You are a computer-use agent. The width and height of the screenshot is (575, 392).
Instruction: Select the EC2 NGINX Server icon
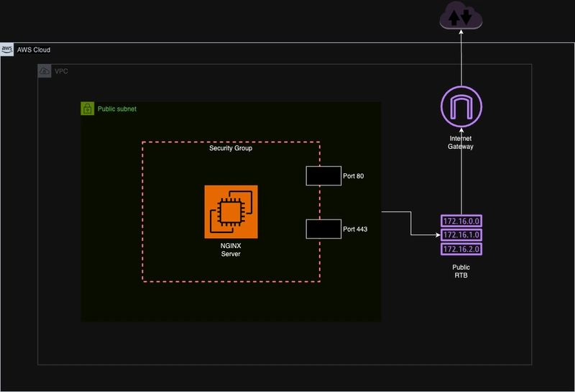[231, 211]
